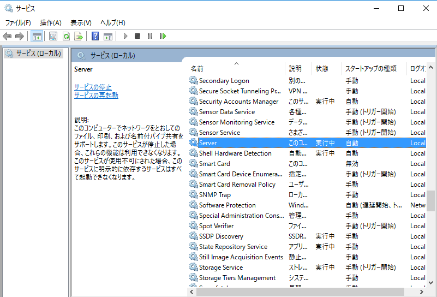This screenshot has width=437, height=297.
Task: Sort by the 名前 column header
Action: (x=237, y=68)
